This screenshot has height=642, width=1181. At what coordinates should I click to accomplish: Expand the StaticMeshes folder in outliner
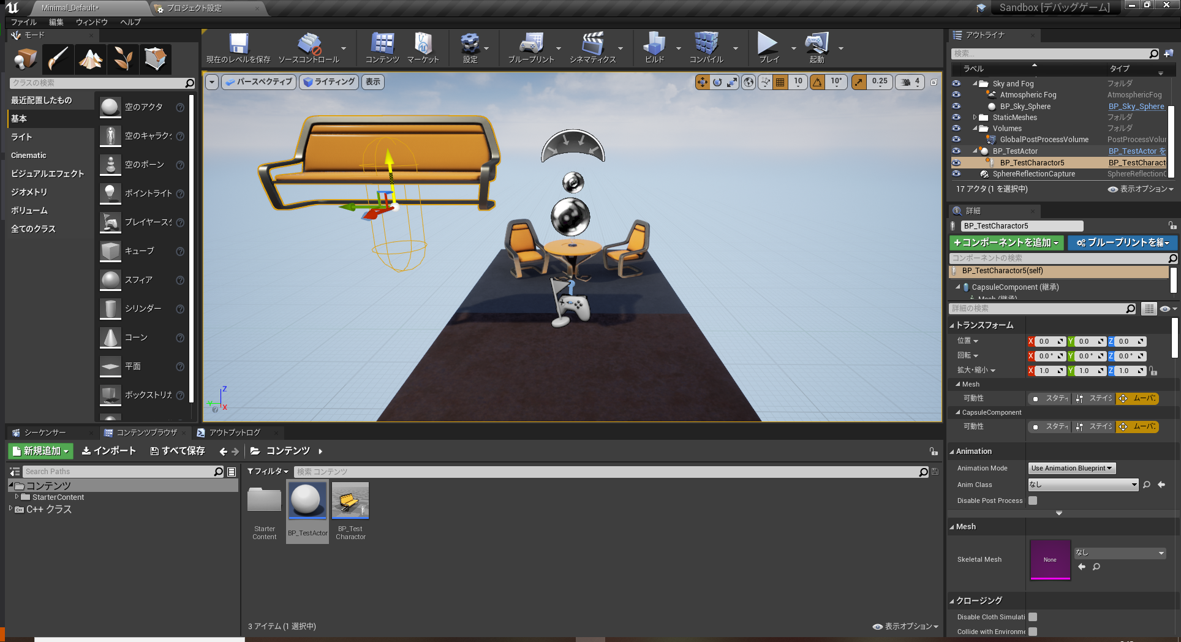pos(975,118)
